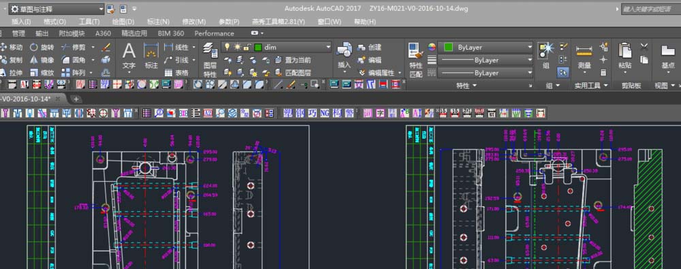Toggle the layer freeze sun icon
This screenshot has width=681, height=269.
pyautogui.click(x=237, y=47)
